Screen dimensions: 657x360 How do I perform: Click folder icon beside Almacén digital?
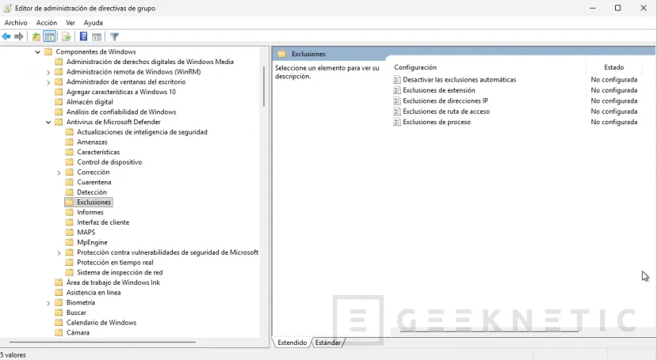[59, 102]
